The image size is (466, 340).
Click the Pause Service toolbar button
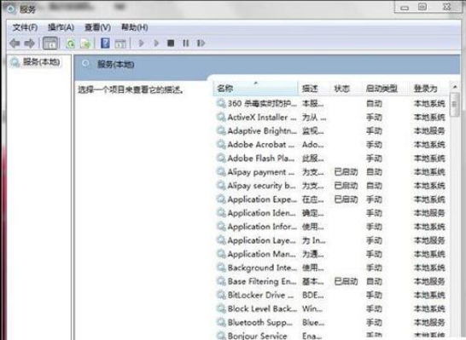click(186, 43)
